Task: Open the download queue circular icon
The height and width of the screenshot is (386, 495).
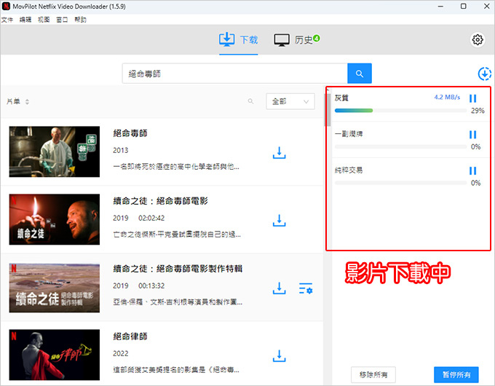Action: [x=484, y=74]
